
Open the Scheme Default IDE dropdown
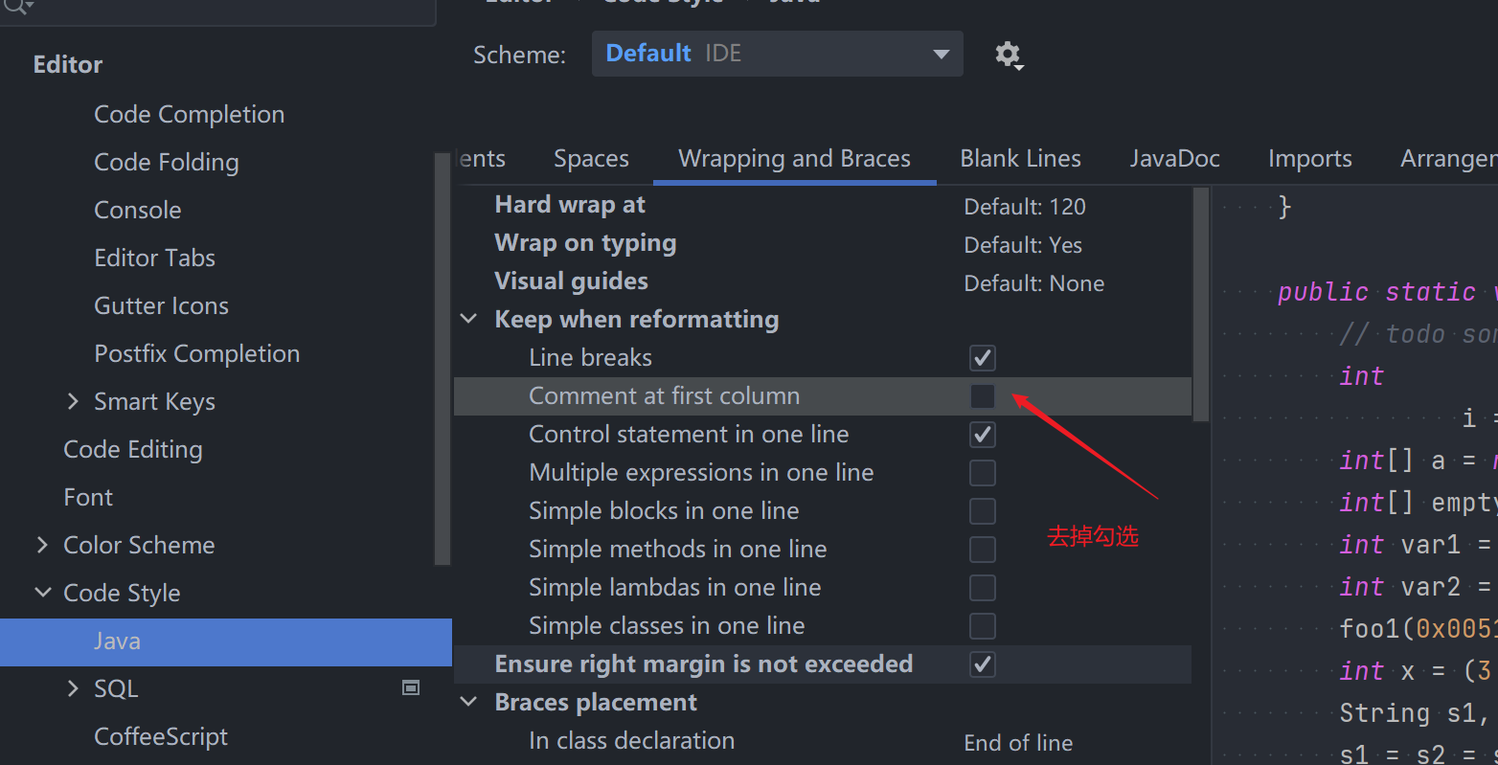point(777,54)
